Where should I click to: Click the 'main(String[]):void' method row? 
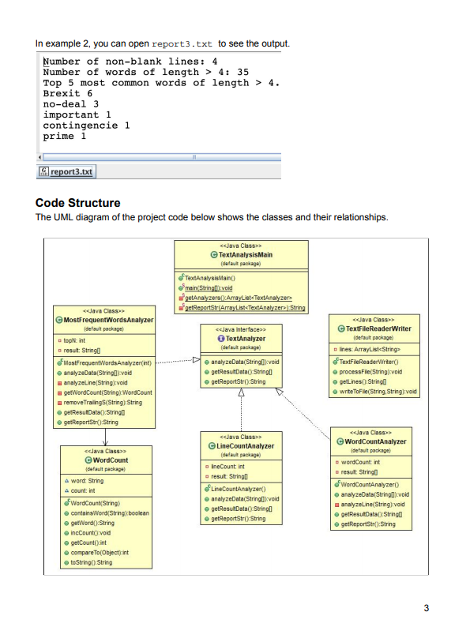pyautogui.click(x=205, y=288)
